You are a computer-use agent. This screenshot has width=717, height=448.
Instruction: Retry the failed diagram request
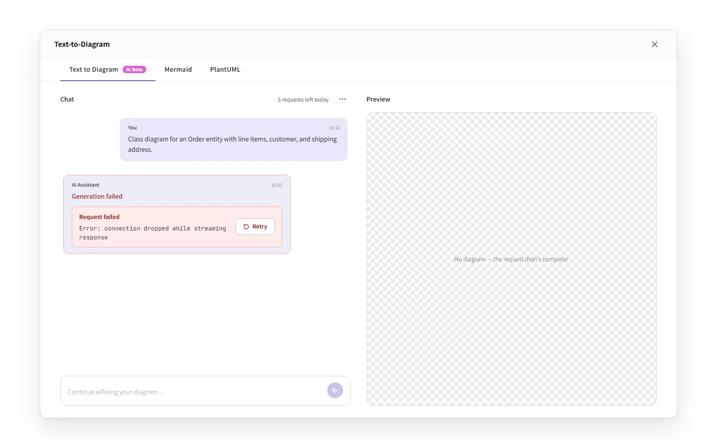pyautogui.click(x=255, y=226)
